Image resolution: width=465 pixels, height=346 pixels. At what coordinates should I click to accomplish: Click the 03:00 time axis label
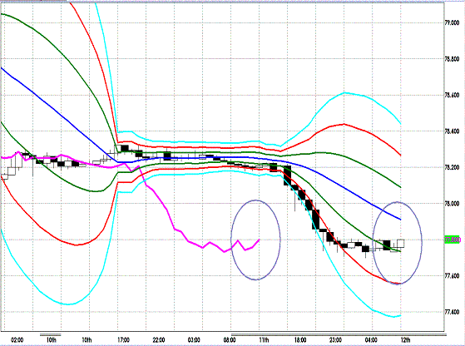point(194,340)
